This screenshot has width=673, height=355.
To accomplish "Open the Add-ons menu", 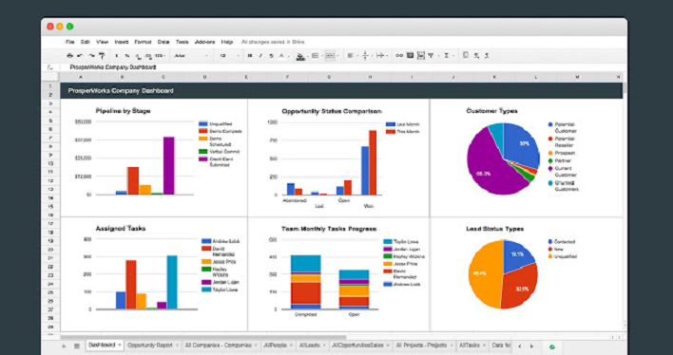I will coord(204,42).
